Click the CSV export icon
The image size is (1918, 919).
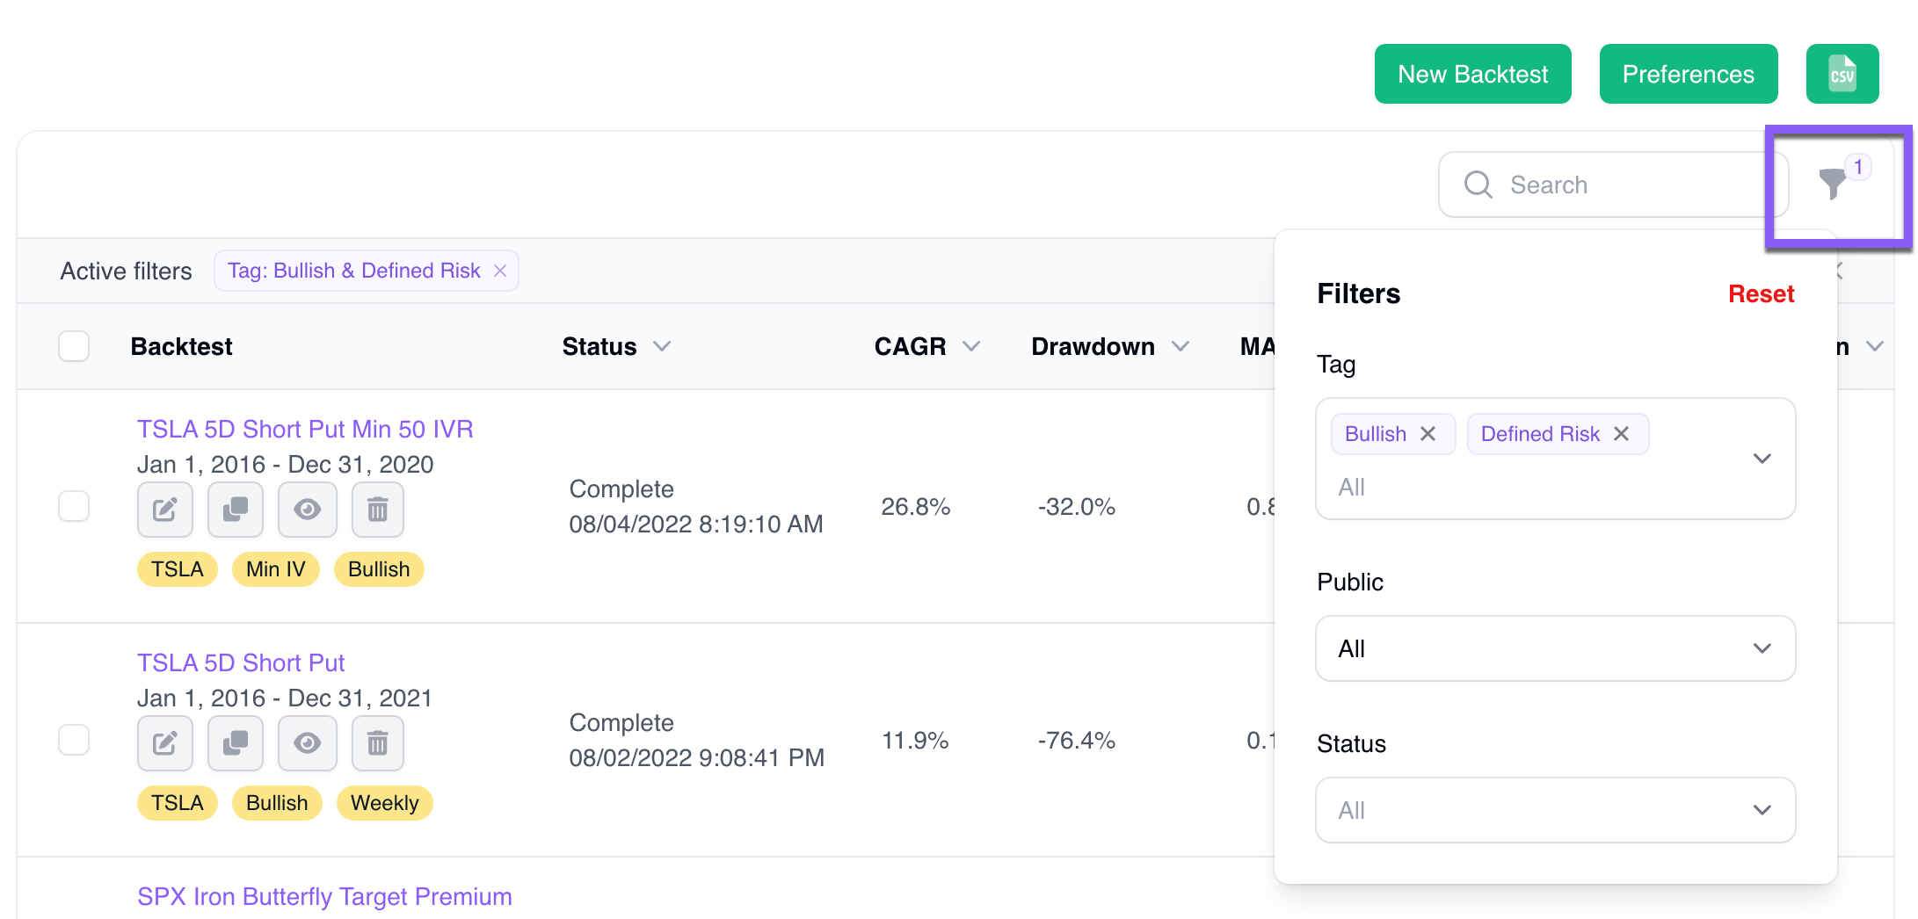(1842, 75)
